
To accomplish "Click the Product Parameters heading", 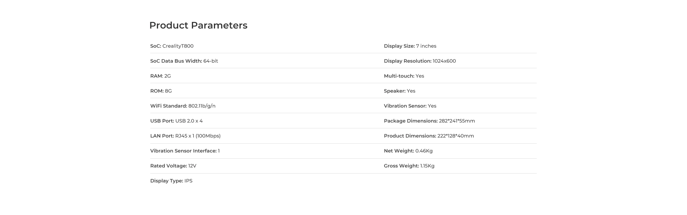I will point(198,25).
